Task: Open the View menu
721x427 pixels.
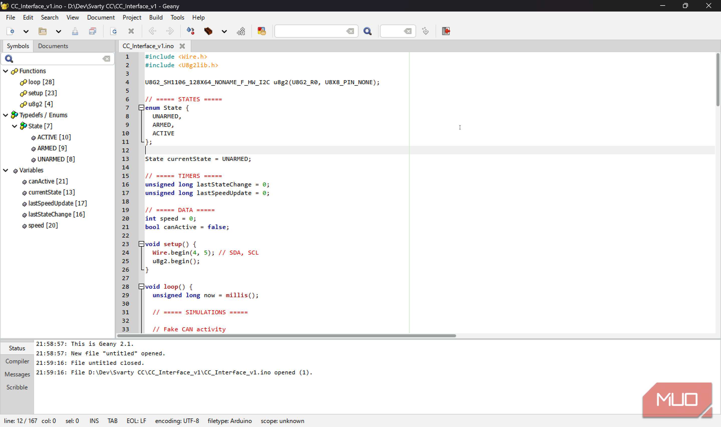Action: (x=73, y=18)
